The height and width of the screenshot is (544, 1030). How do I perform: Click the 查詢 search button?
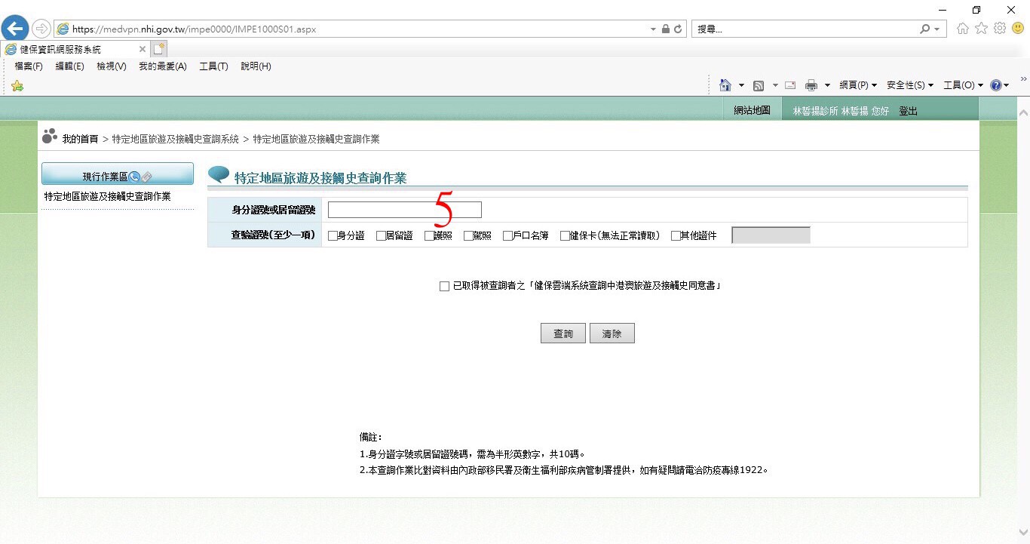(563, 333)
